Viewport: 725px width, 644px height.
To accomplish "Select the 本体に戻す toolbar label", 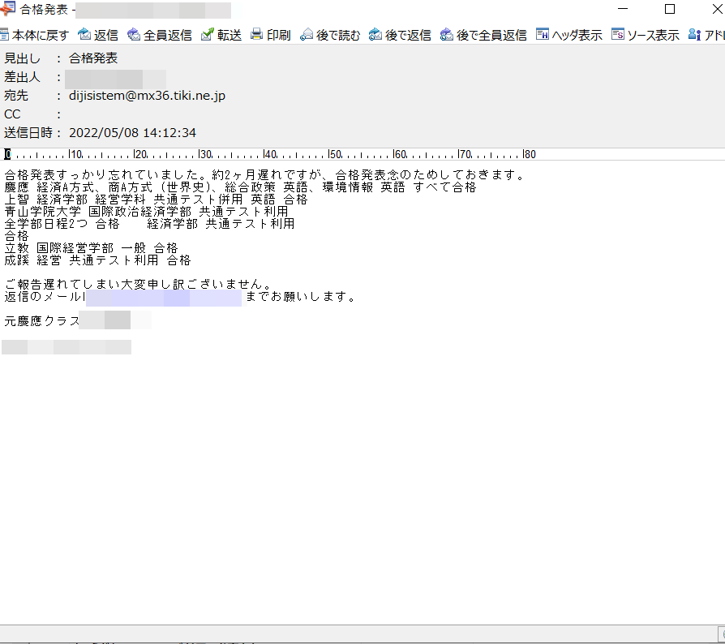I will (41, 35).
